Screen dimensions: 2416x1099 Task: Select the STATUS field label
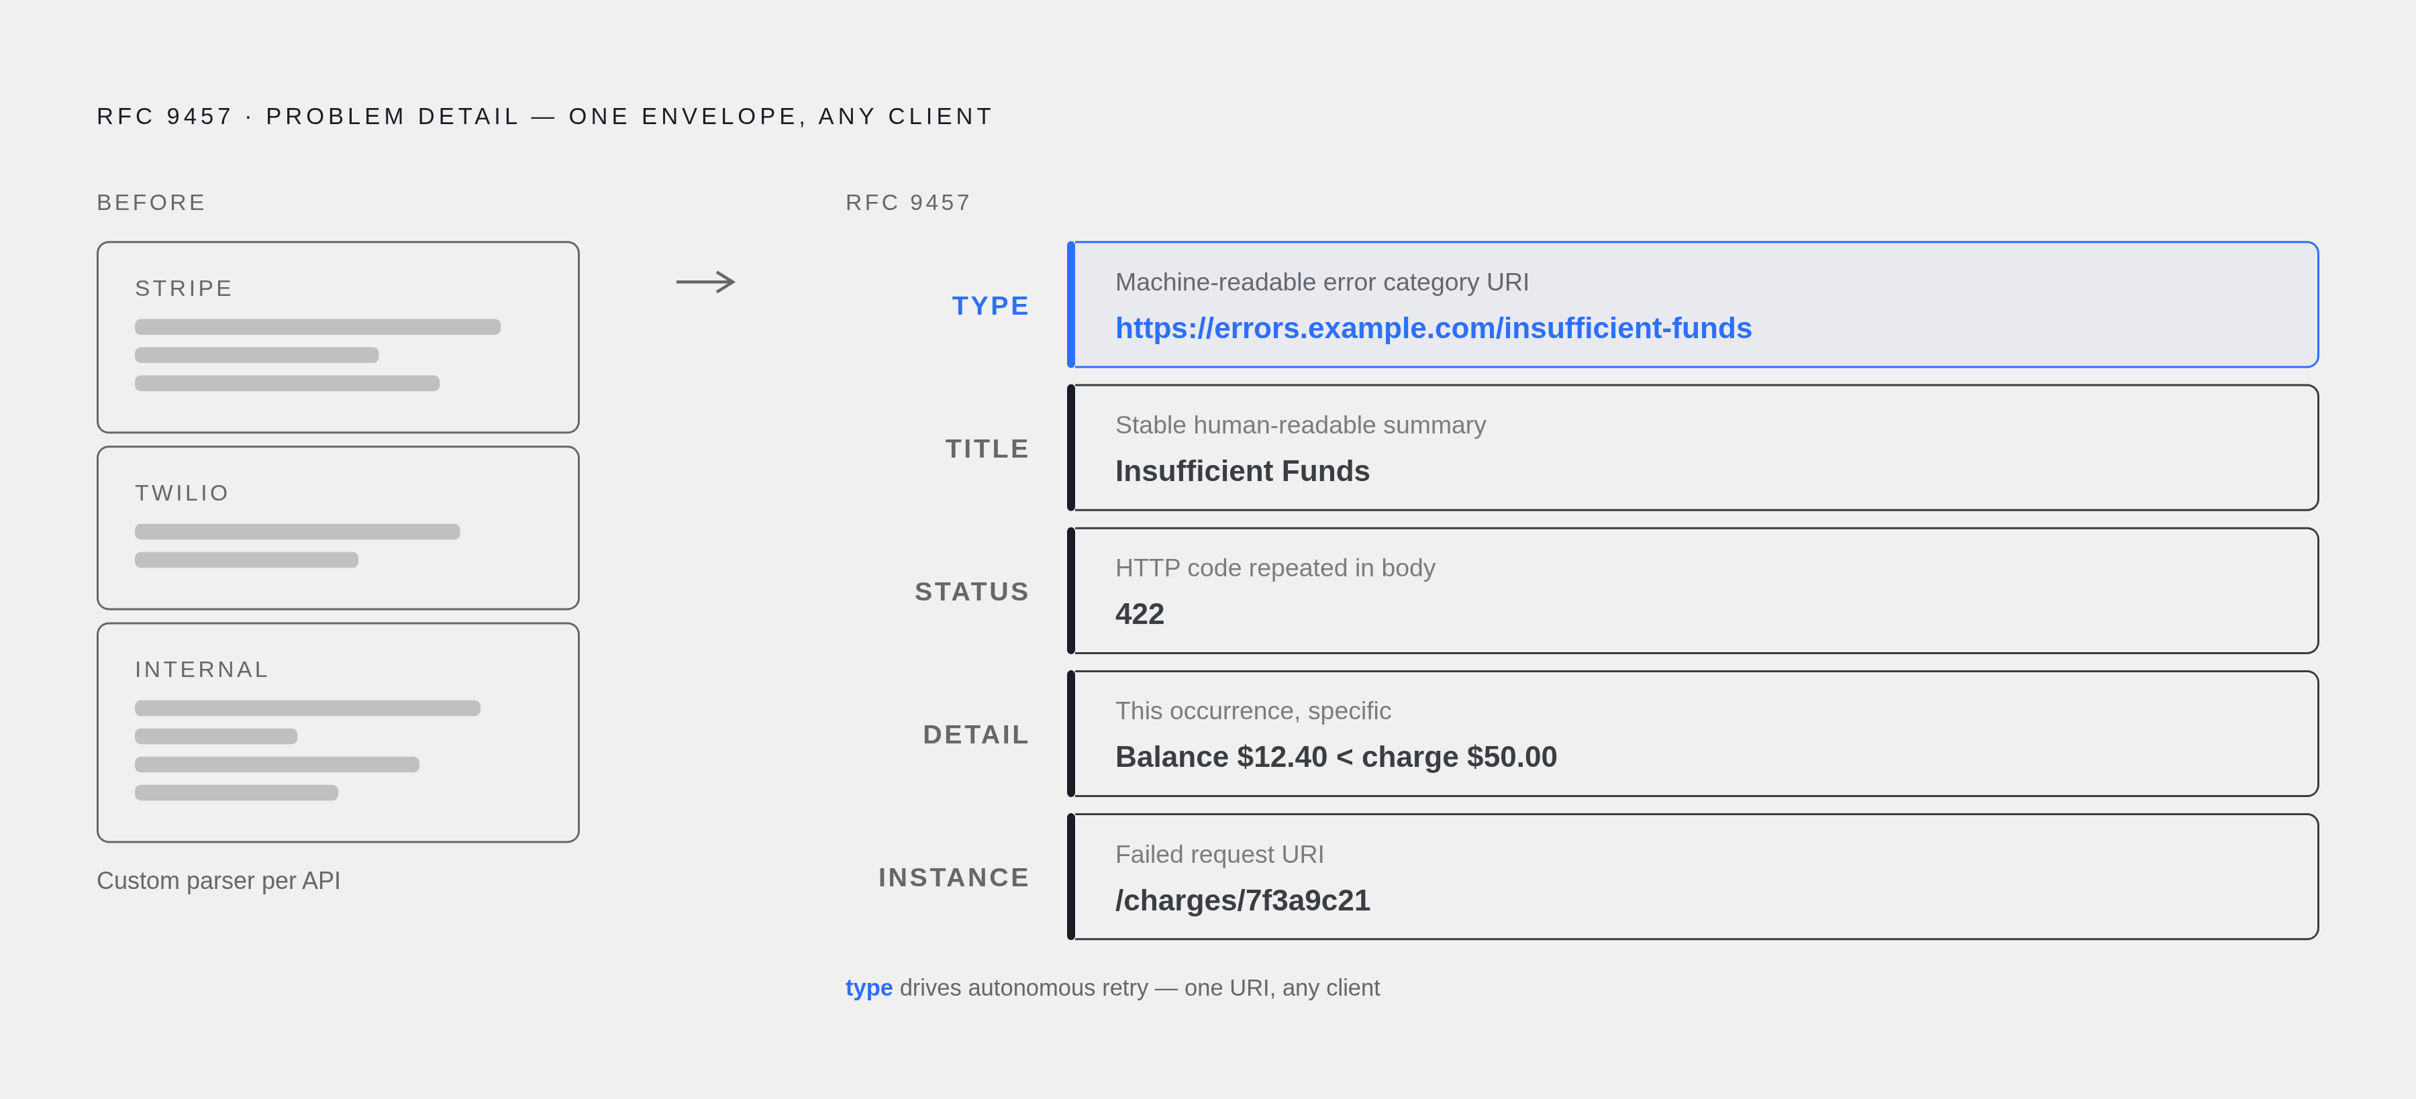pos(972,592)
